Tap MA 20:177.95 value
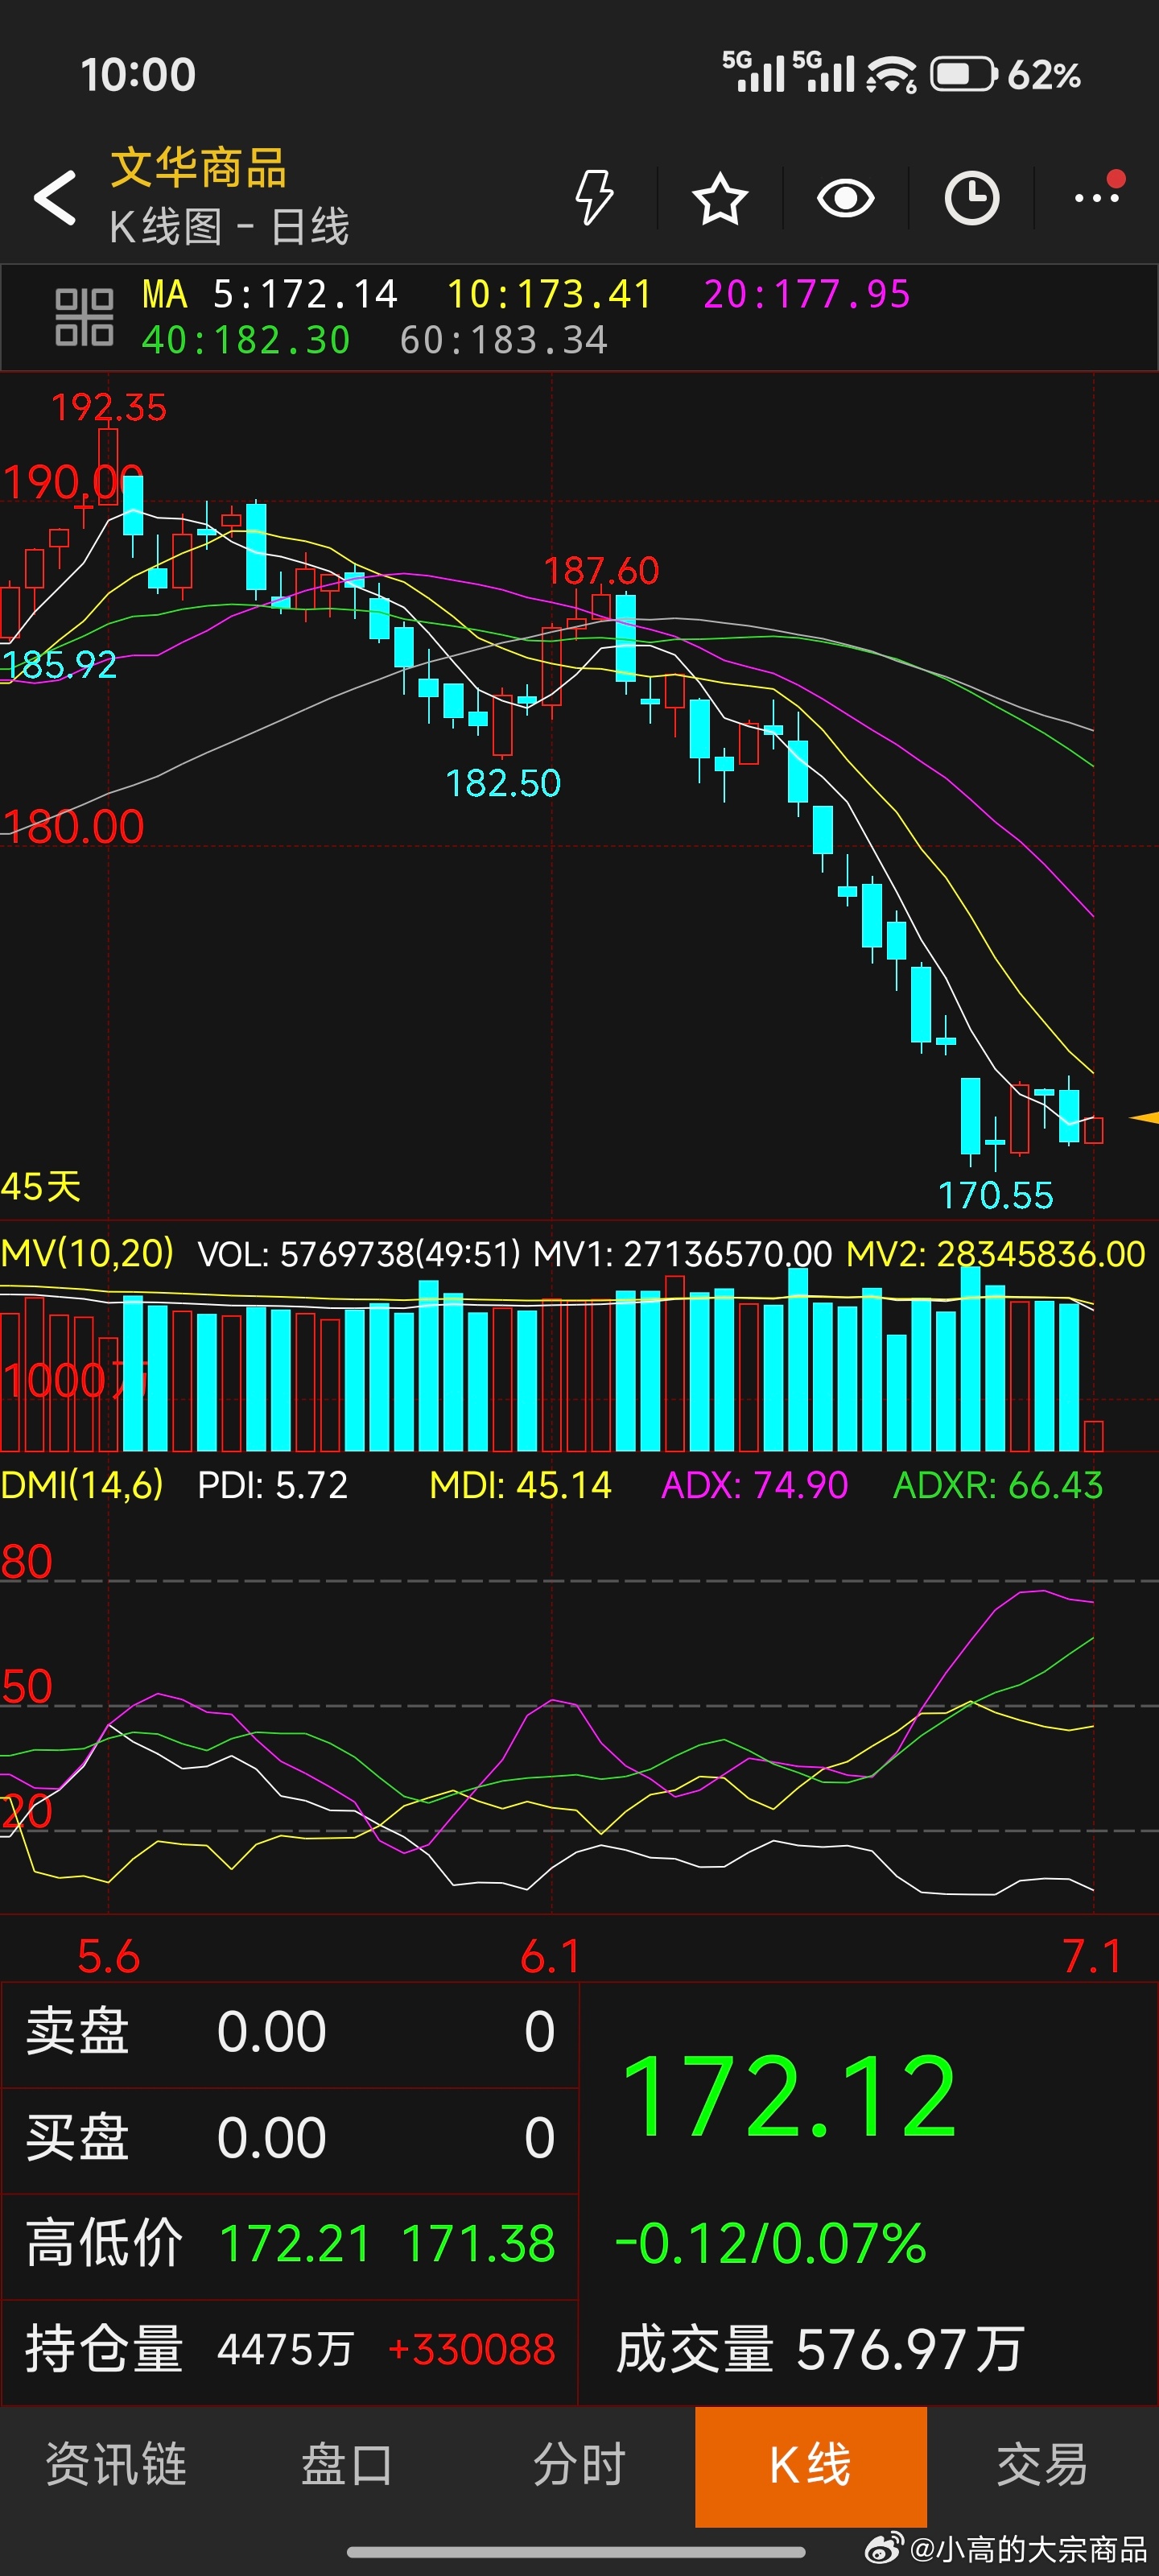The width and height of the screenshot is (1159, 2576). (x=807, y=294)
